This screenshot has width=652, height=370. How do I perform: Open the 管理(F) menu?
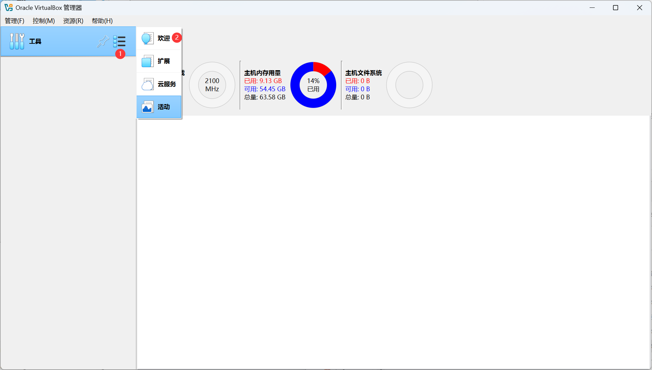15,21
